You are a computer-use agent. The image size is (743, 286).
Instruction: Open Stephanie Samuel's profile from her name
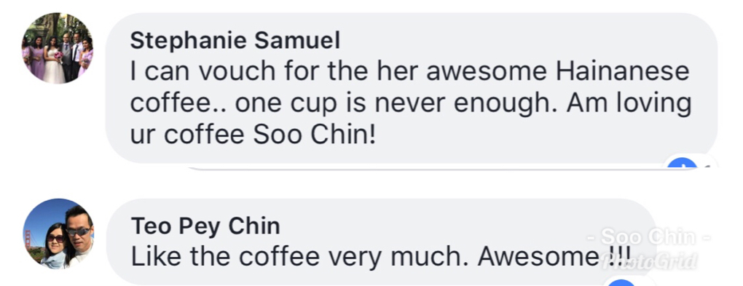pyautogui.click(x=235, y=41)
